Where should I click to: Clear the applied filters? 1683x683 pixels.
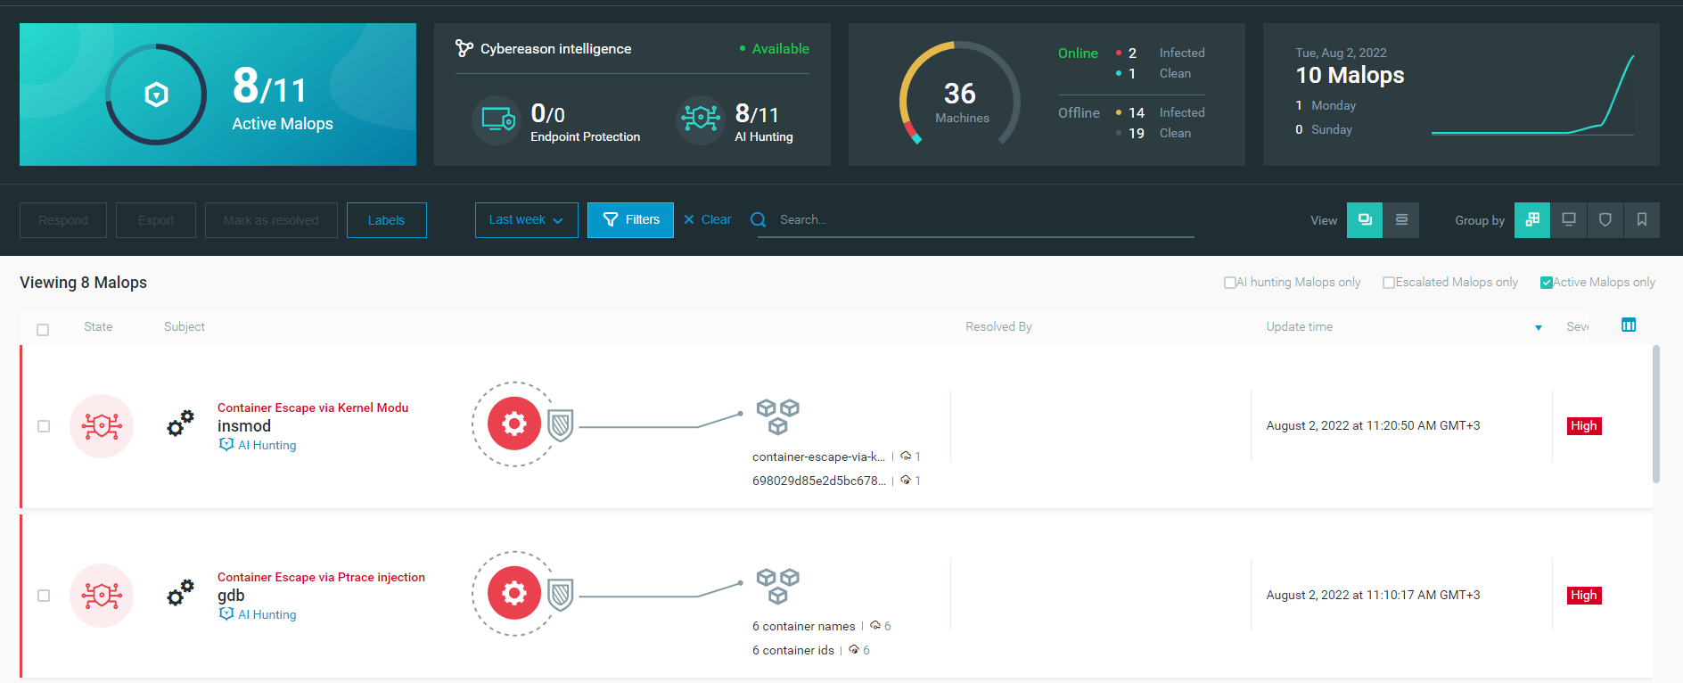tap(708, 220)
